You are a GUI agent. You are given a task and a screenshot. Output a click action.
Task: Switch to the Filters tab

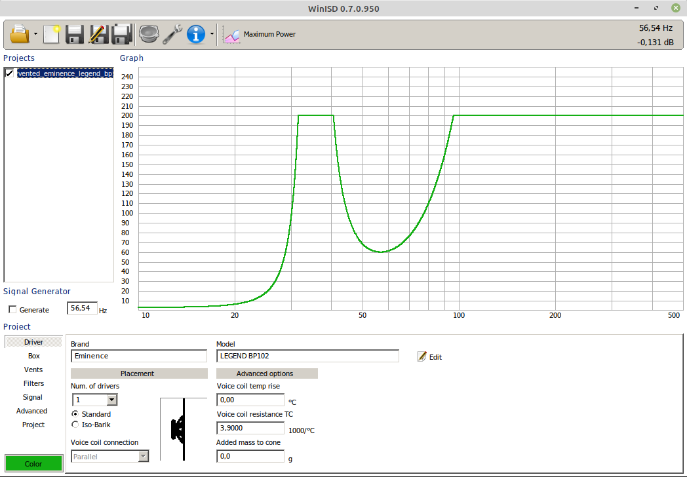(x=33, y=383)
